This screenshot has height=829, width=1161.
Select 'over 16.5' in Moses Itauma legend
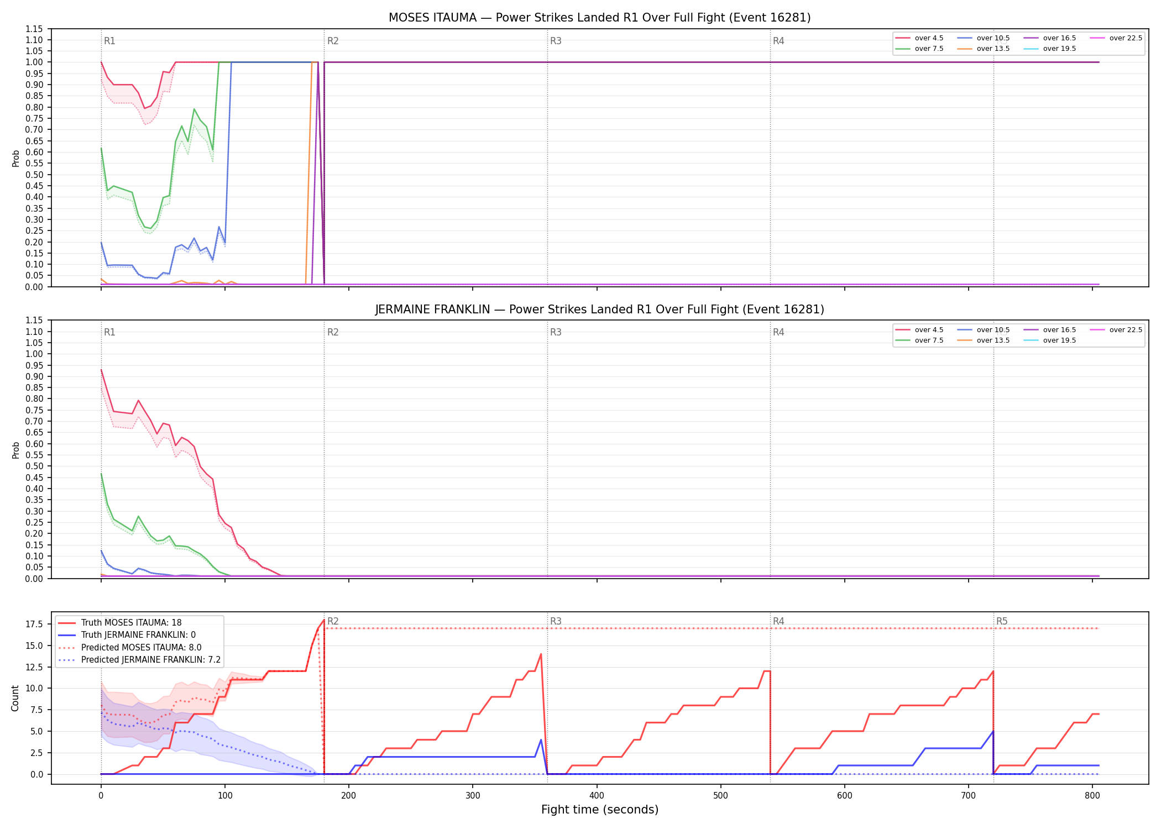click(1049, 38)
